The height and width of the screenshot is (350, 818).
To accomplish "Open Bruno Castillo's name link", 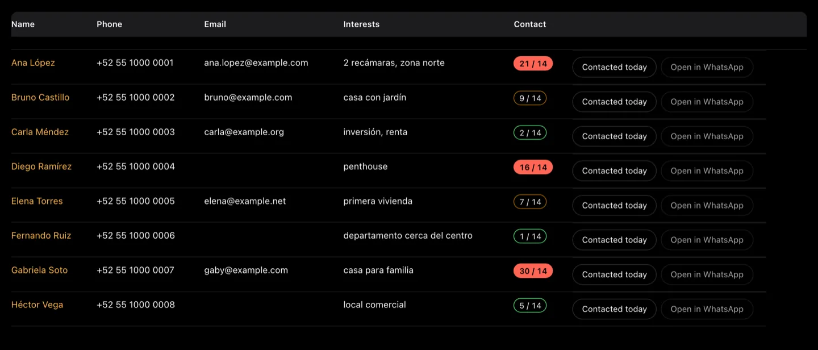I will tap(40, 98).
